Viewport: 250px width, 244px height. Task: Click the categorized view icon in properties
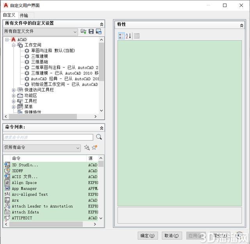point(121,36)
